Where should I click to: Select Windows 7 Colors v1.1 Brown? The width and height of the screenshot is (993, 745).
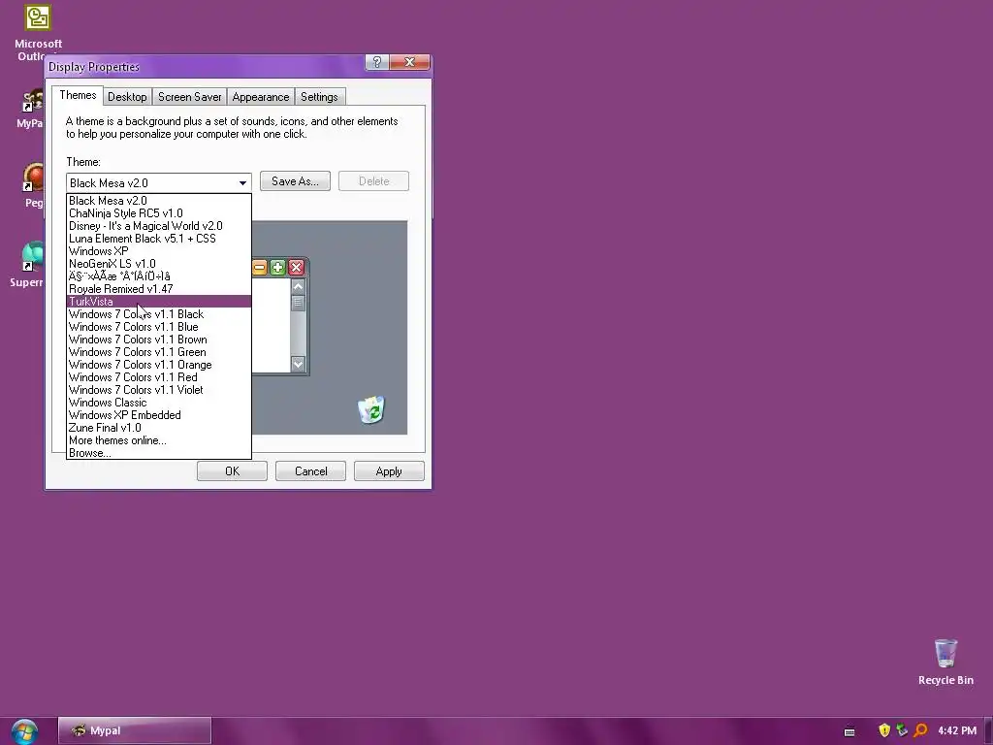tap(159, 340)
